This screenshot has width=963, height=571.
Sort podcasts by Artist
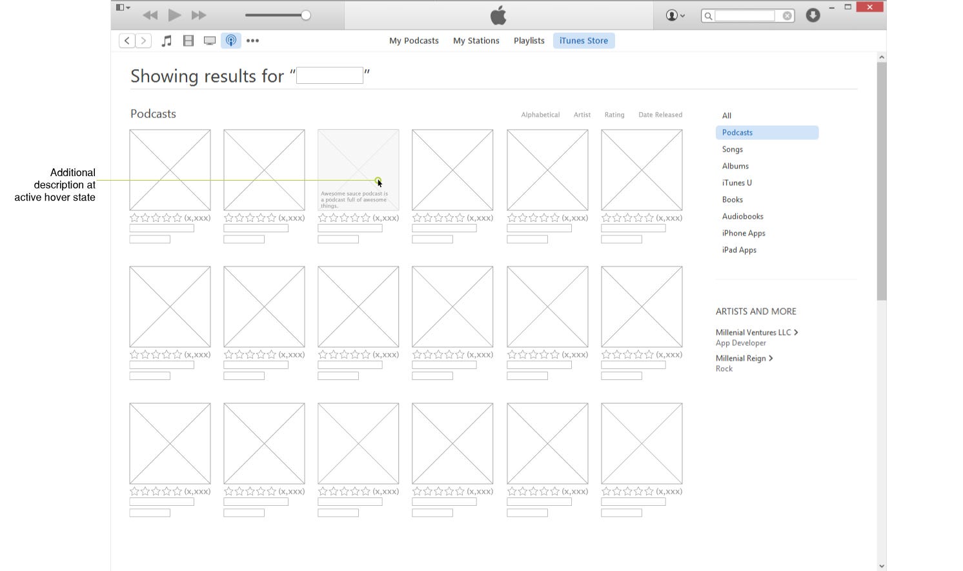point(582,115)
